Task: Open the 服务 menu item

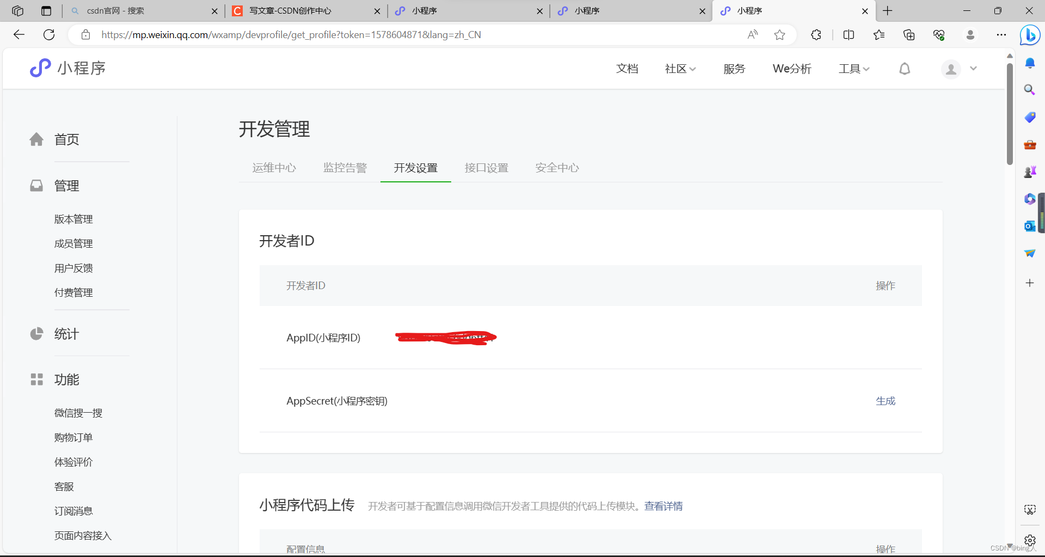Action: [734, 69]
